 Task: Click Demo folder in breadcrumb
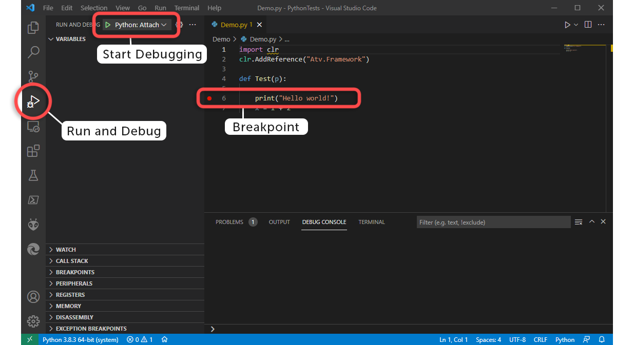coord(221,39)
